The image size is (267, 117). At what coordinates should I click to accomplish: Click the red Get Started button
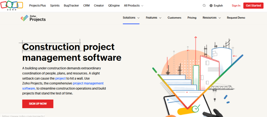(253, 6)
